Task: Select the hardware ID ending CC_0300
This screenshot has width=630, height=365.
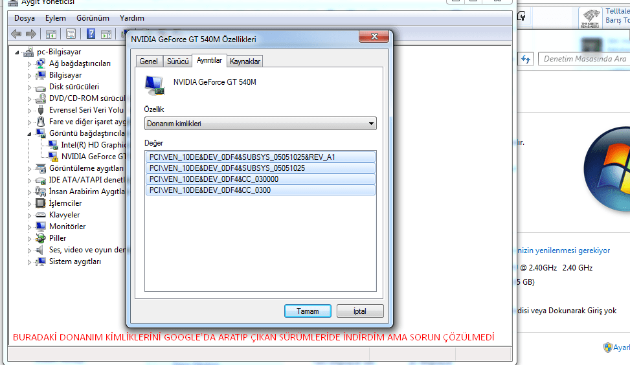Action: 260,190
